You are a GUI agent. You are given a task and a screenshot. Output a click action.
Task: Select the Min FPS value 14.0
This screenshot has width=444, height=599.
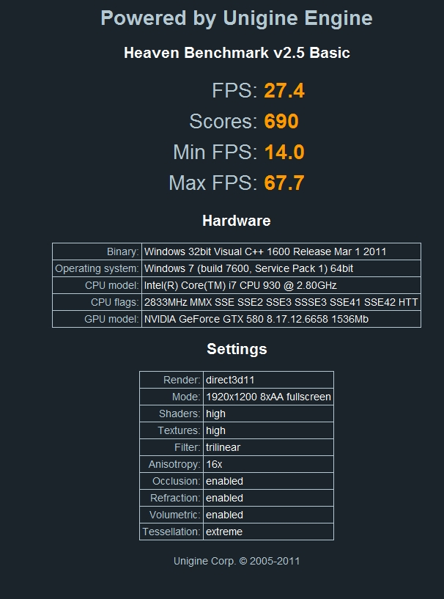point(284,152)
